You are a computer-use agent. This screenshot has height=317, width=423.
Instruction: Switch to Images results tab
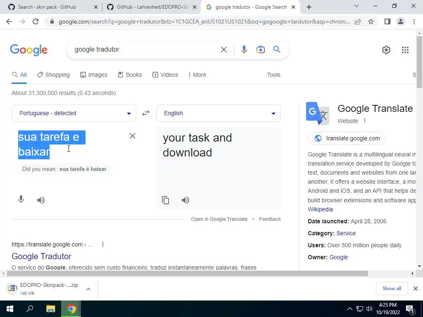[x=94, y=75]
